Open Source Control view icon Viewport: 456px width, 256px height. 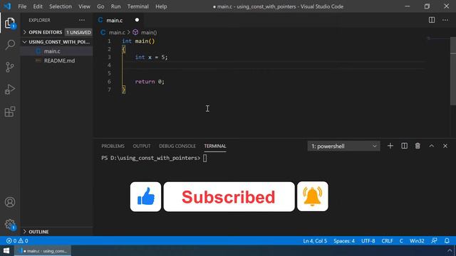[10, 68]
